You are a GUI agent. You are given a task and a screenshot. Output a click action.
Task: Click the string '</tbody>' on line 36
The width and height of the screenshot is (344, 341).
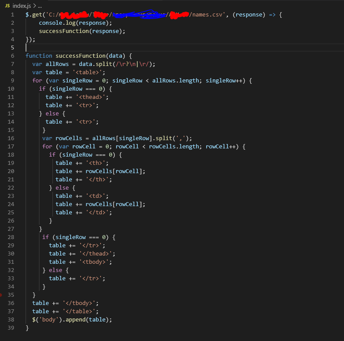[x=79, y=303]
